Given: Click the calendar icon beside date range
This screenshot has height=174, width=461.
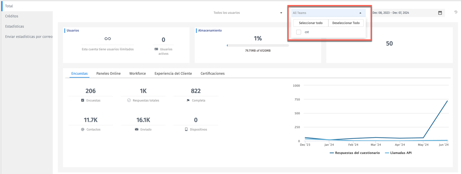Looking at the screenshot, I should 440,13.
